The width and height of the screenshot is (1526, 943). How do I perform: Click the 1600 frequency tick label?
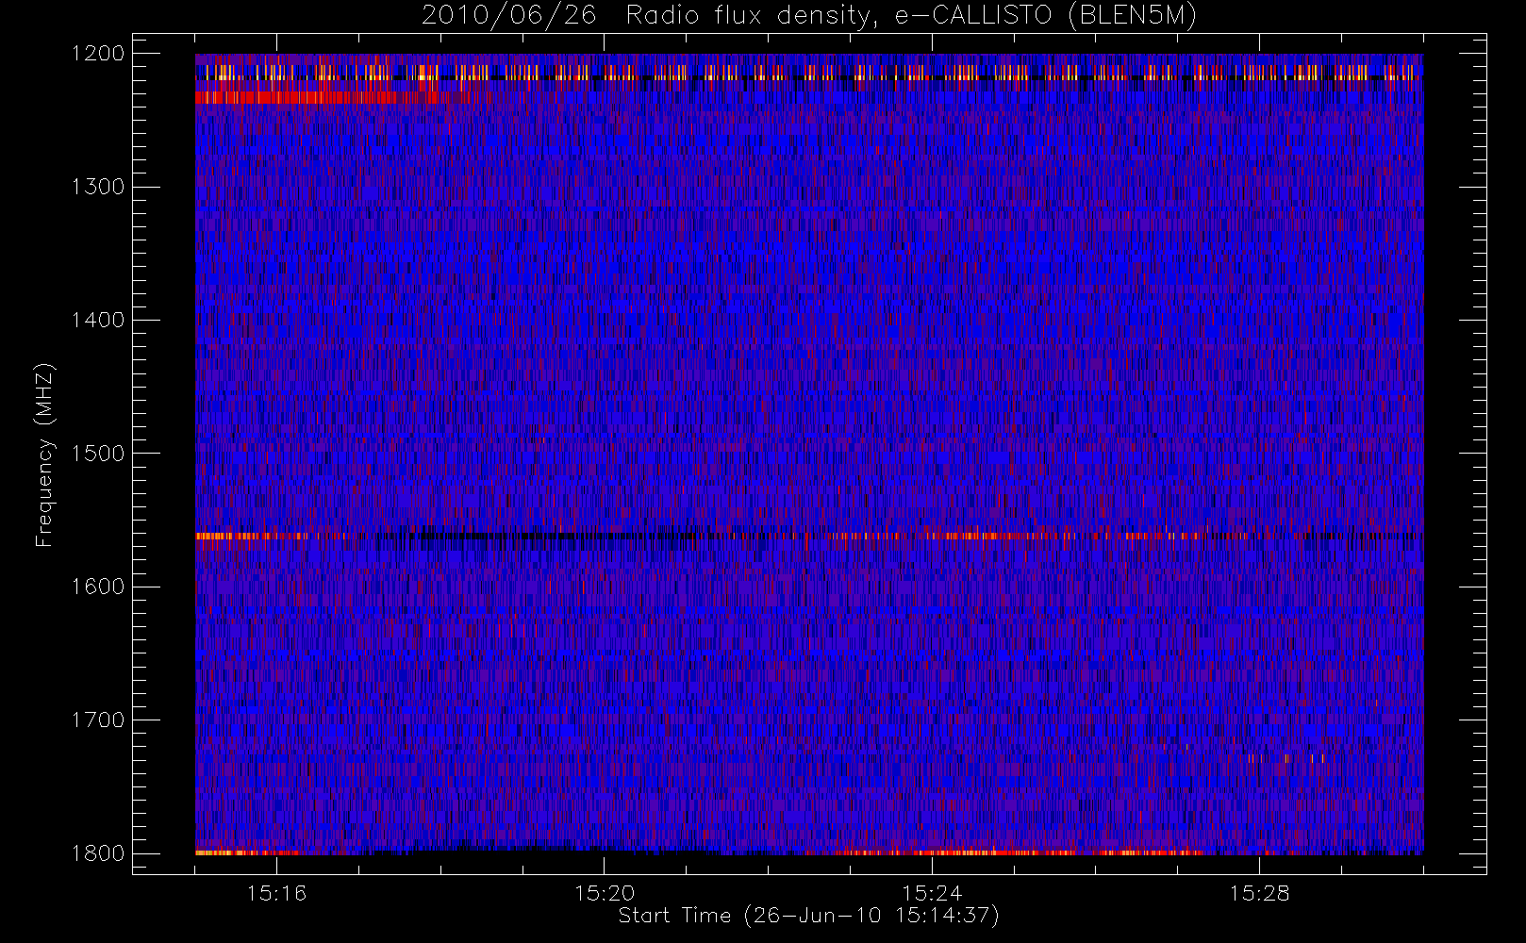[x=98, y=587]
